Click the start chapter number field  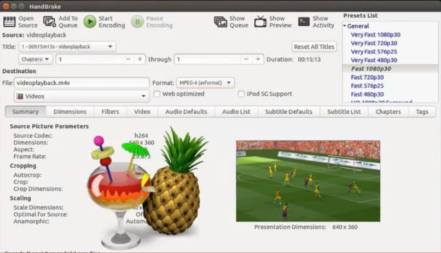click(89, 59)
